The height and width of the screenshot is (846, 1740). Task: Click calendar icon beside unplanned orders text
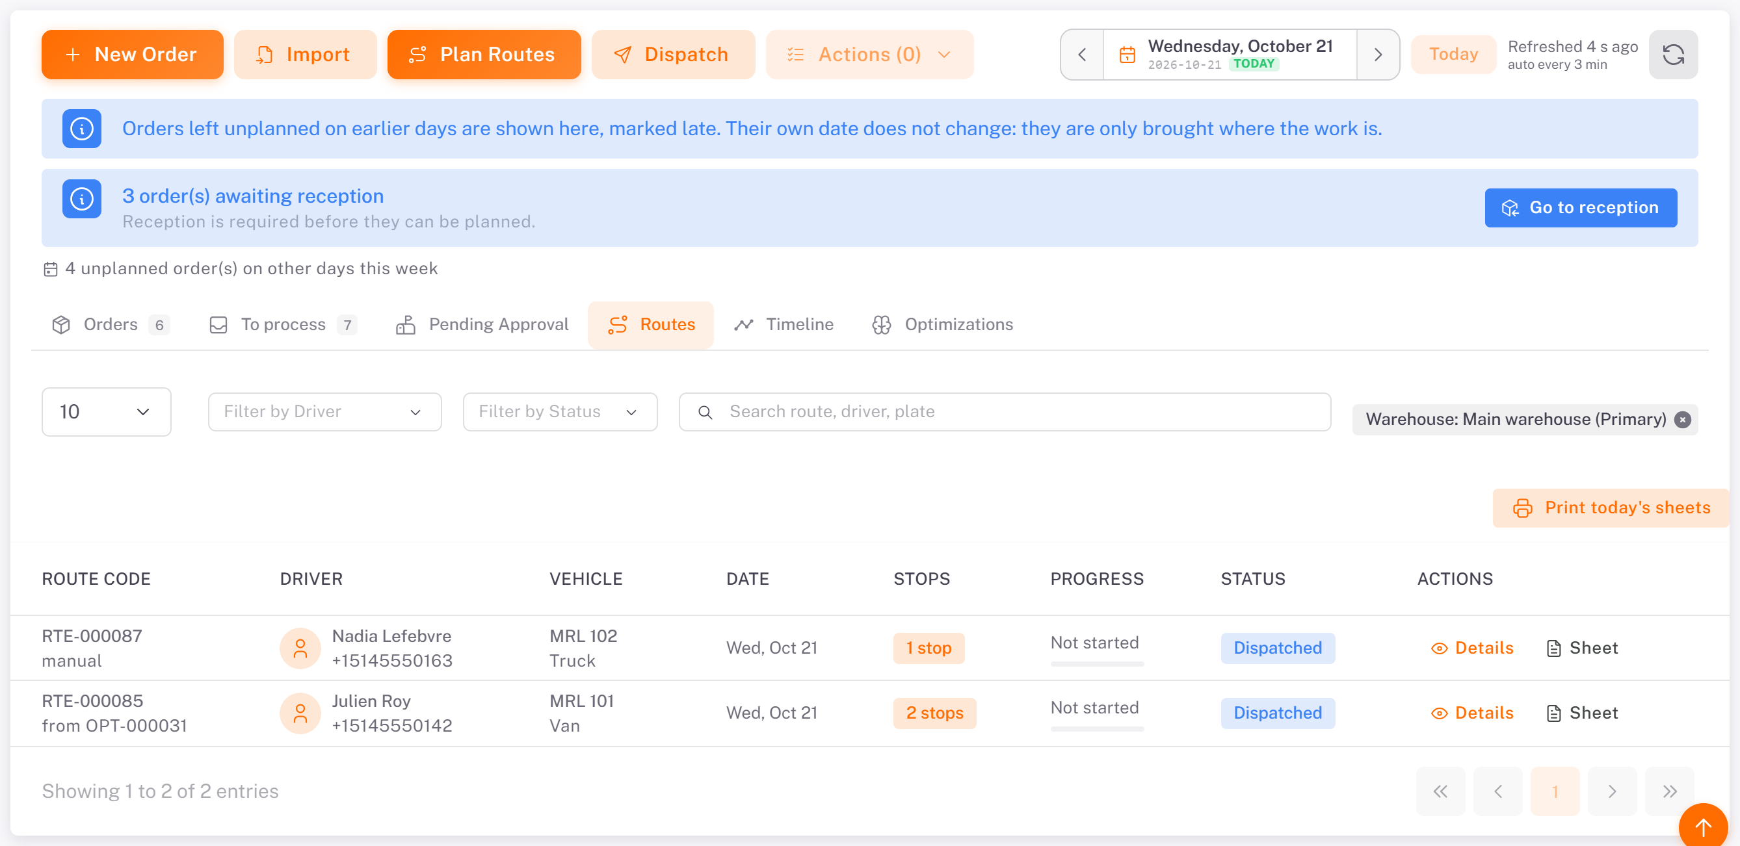click(51, 270)
